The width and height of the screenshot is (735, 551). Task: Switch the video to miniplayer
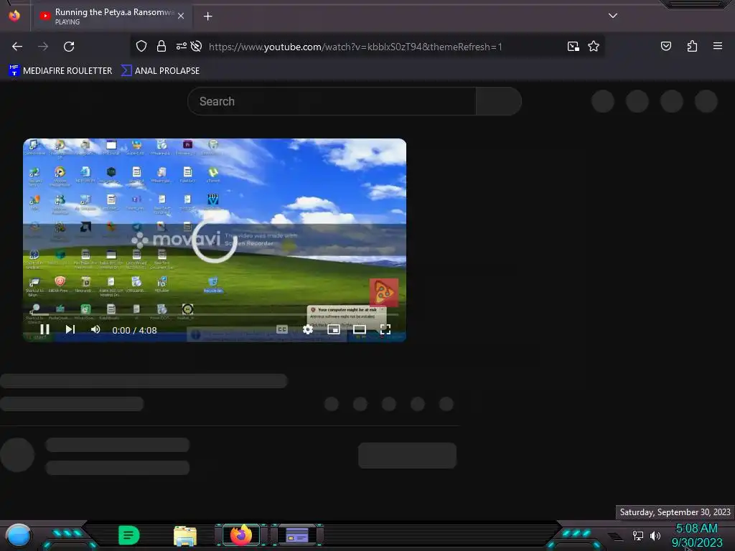tap(333, 329)
